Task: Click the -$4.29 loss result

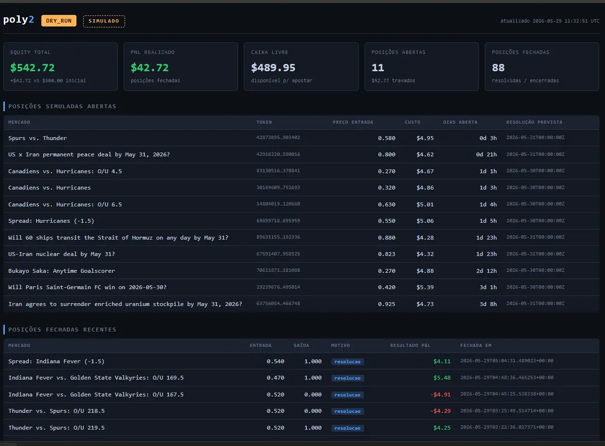Action: [440, 411]
